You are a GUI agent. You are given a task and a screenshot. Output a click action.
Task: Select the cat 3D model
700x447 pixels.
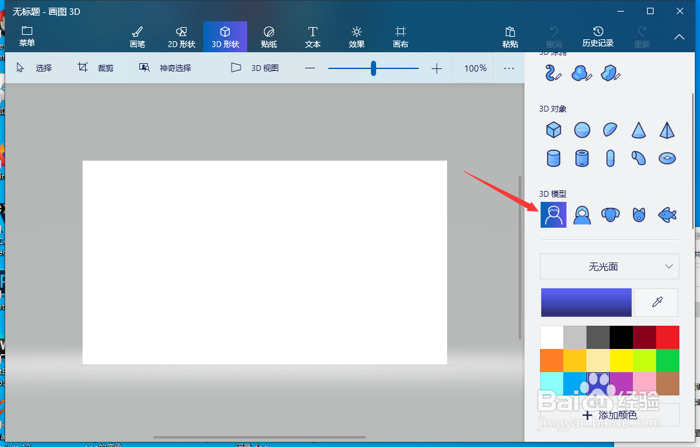639,215
